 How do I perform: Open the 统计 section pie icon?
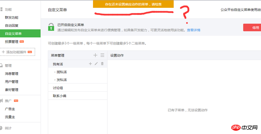[1, 128]
